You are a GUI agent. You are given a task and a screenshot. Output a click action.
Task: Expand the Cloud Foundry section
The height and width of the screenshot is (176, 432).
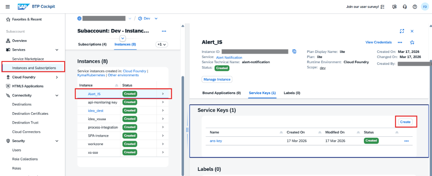57,77
